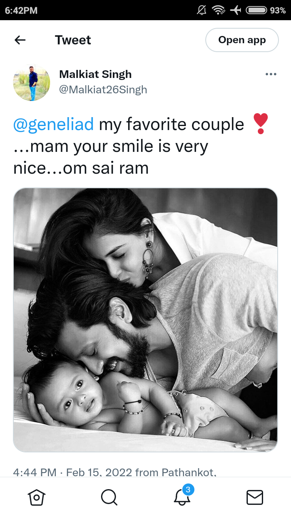The image size is (291, 517).
Task: Tap the tweet timestamp 4:44 PM
Action: (35, 472)
